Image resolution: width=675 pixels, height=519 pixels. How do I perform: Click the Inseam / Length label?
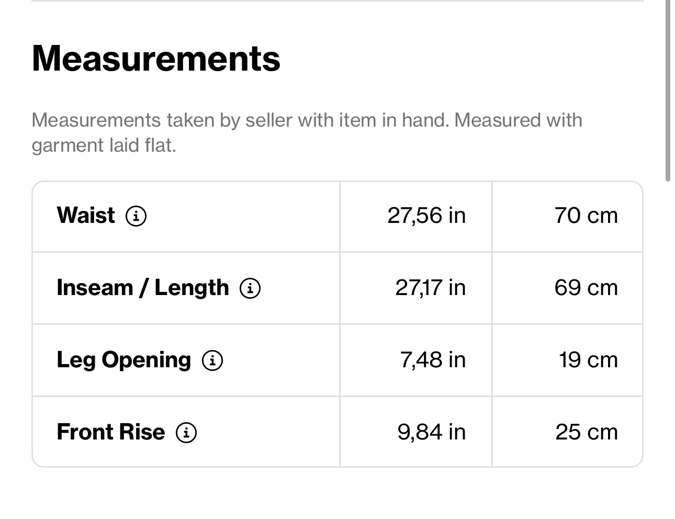click(142, 288)
